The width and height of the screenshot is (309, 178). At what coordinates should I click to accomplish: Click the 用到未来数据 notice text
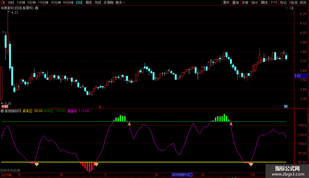coord(10,170)
